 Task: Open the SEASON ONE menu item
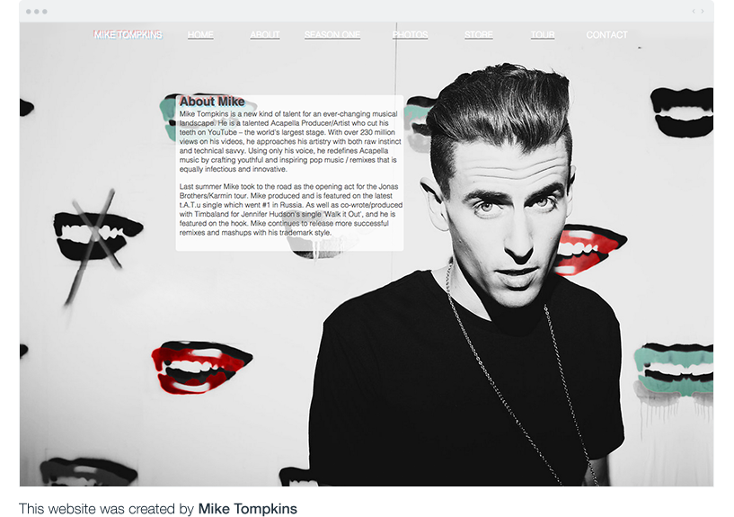pos(332,35)
